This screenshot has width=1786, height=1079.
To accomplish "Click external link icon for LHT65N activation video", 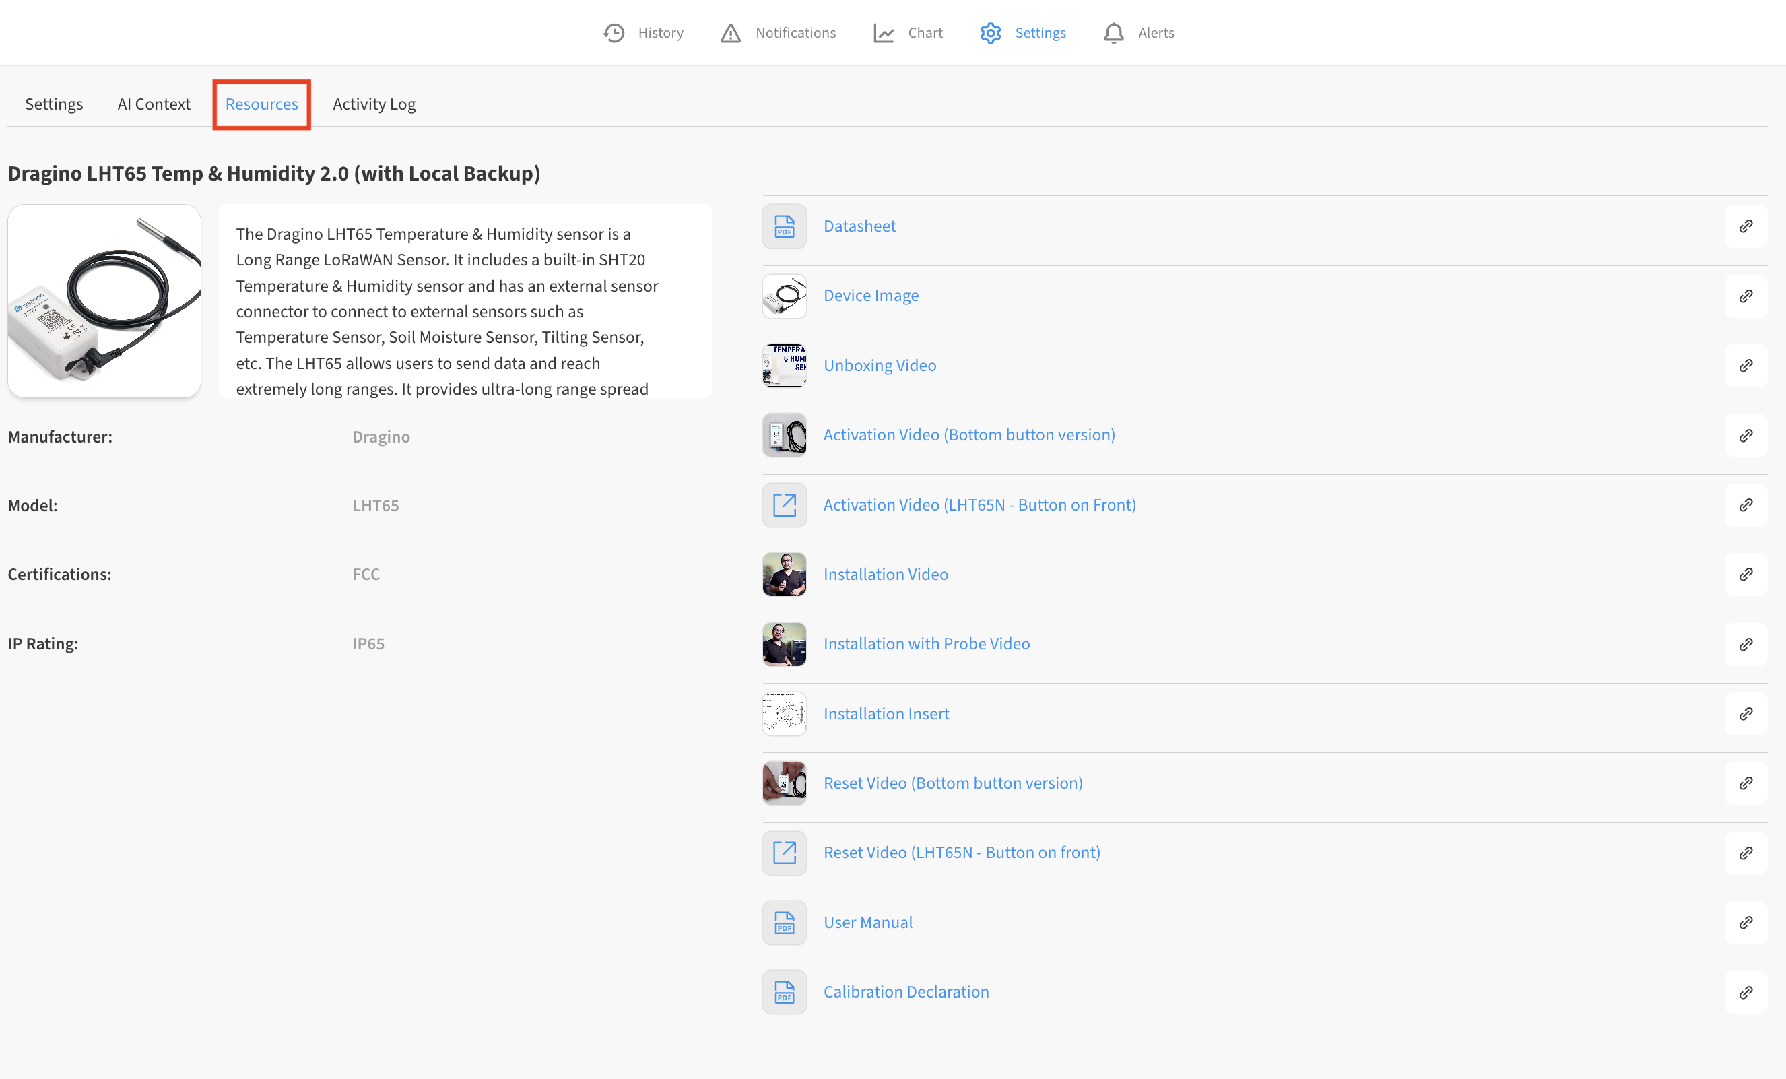I will coord(785,504).
